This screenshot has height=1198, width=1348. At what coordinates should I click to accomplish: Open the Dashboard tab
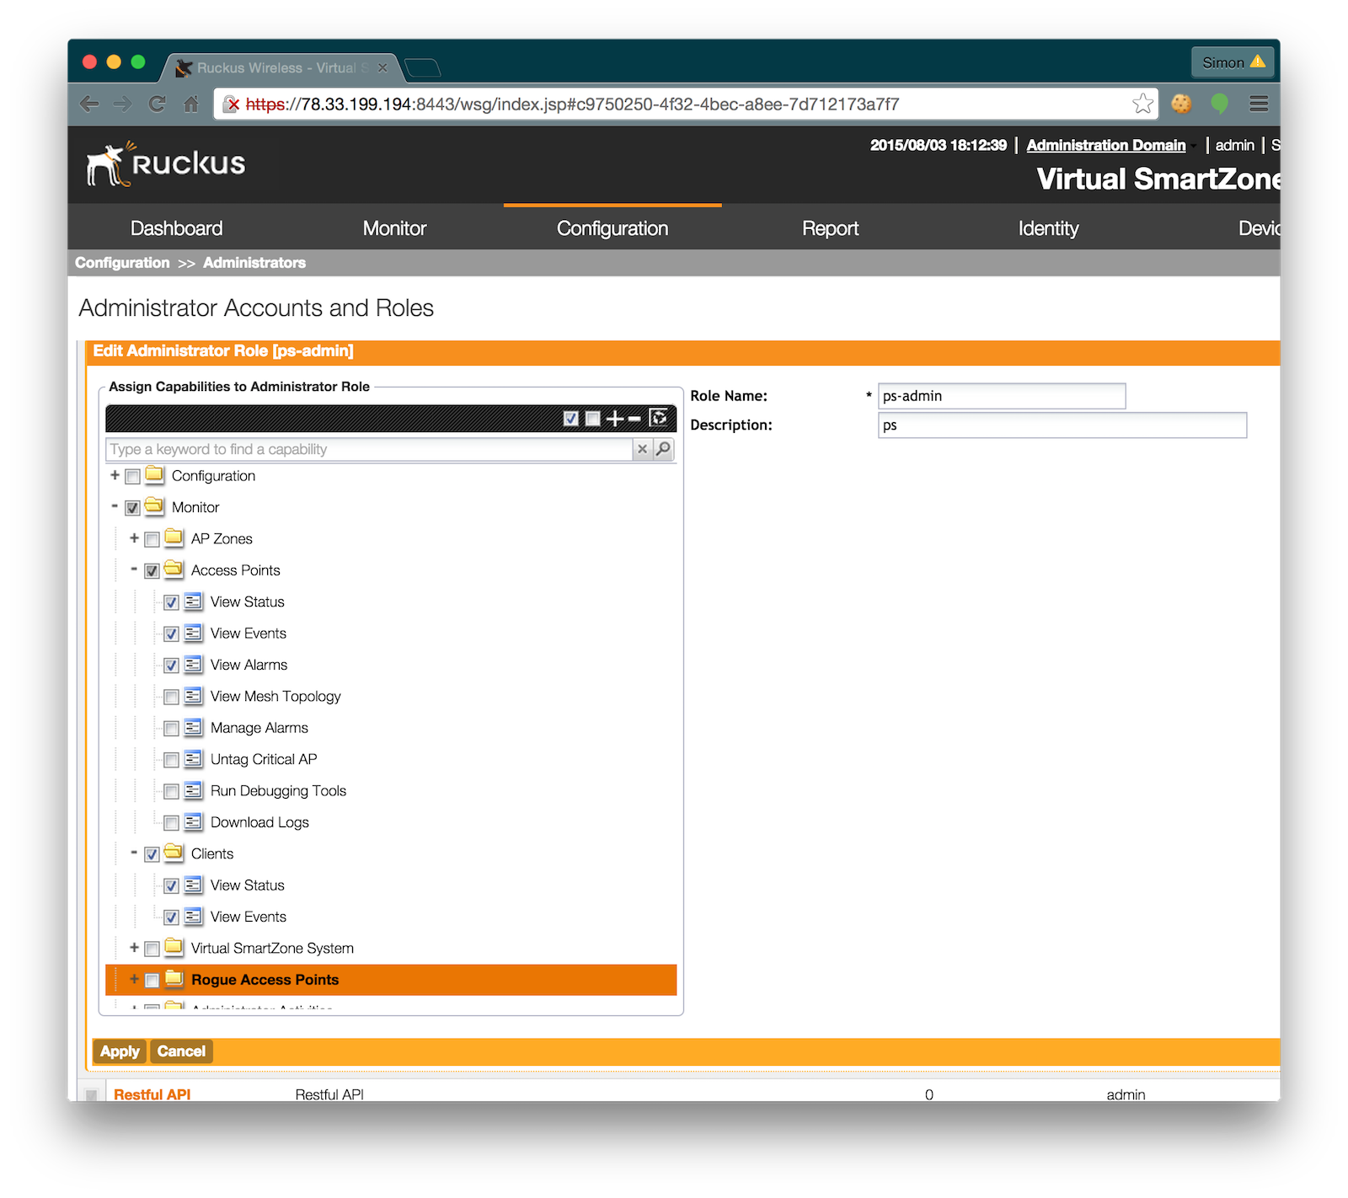pyautogui.click(x=177, y=228)
